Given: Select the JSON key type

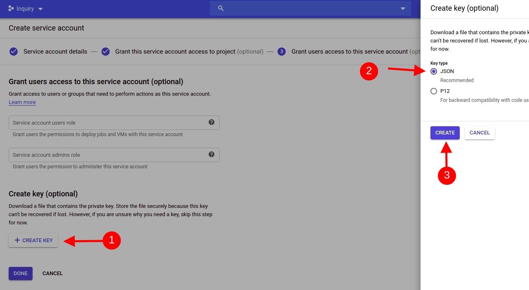Looking at the screenshot, I should pos(434,71).
